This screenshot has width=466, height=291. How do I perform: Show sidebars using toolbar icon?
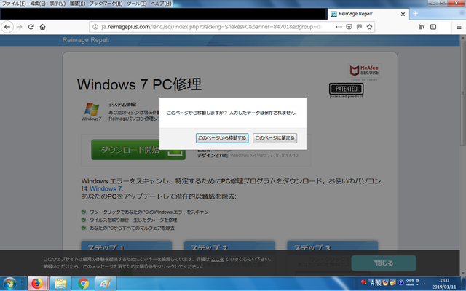tap(433, 27)
